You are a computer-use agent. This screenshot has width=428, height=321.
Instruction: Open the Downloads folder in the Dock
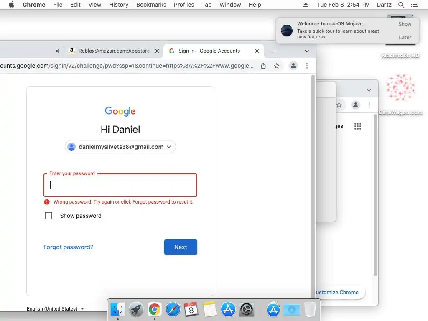[291, 310]
